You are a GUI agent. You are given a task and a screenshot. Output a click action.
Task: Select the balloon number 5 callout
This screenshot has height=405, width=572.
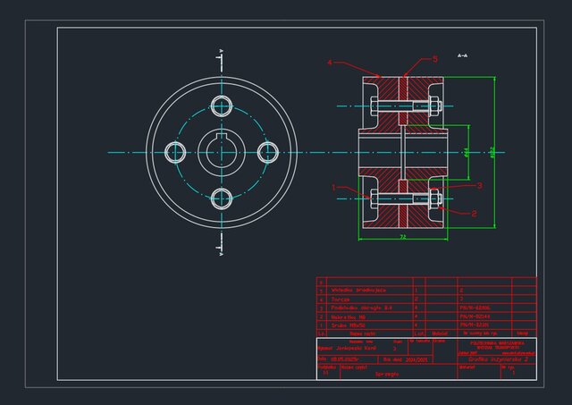click(435, 59)
